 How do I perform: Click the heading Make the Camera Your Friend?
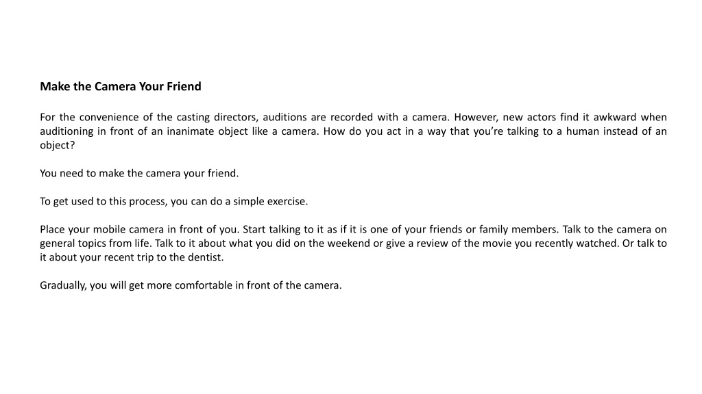click(x=121, y=86)
